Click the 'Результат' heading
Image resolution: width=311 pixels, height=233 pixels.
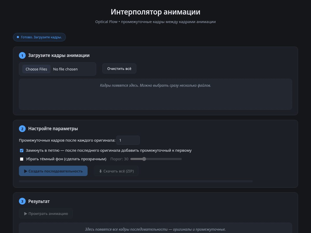(39, 201)
